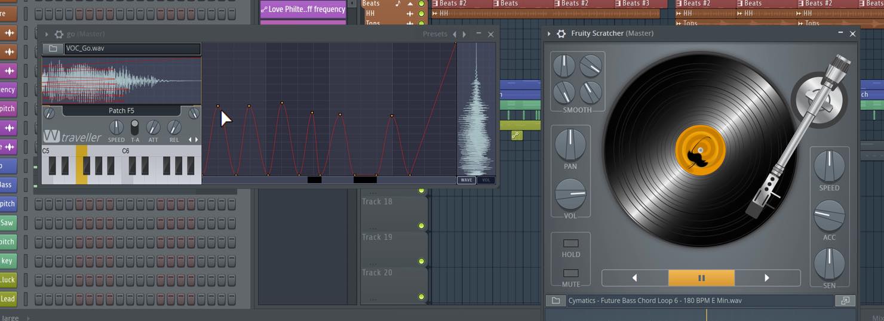Adjust the REL knob in Wave Traveller
Screen dimensions: 884x321
[x=174, y=127]
